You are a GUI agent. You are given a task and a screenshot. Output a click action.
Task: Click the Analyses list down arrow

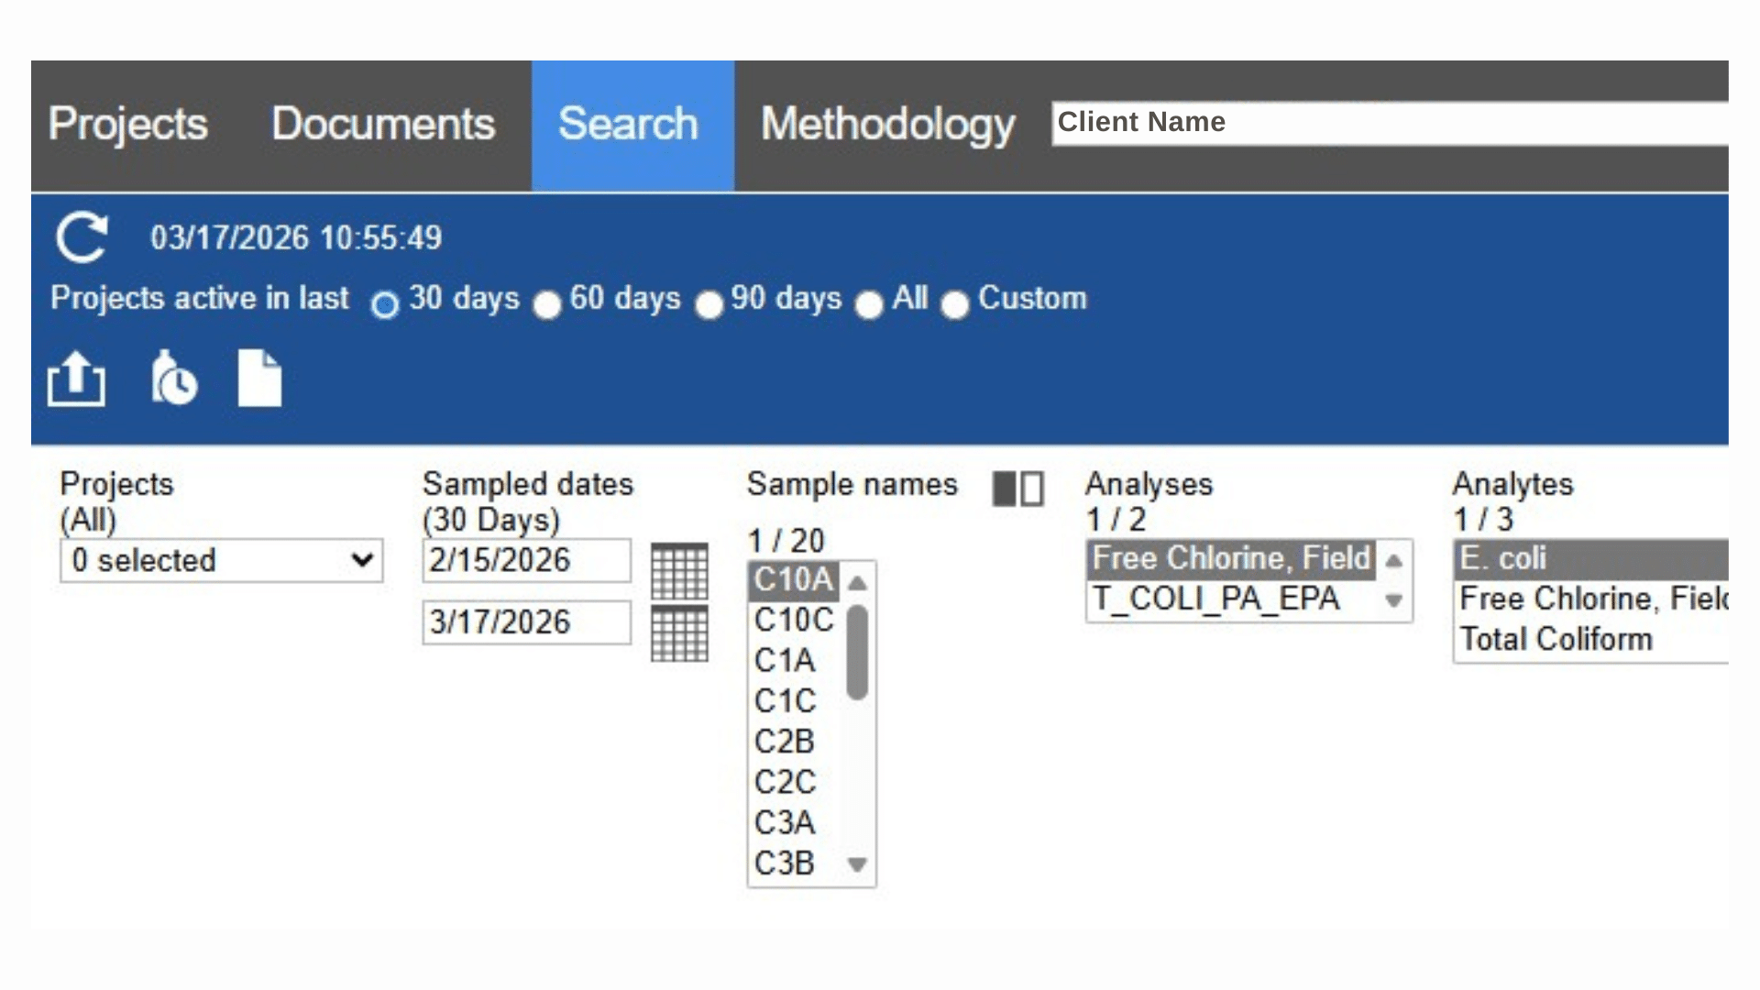click(x=1394, y=601)
